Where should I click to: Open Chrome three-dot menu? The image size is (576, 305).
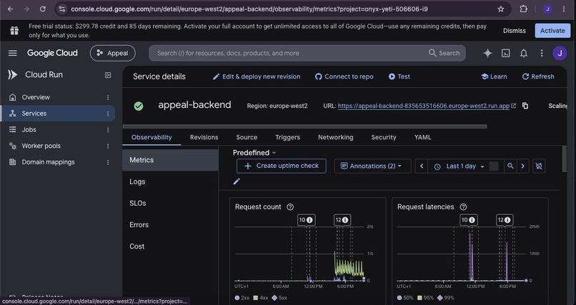coord(564,9)
